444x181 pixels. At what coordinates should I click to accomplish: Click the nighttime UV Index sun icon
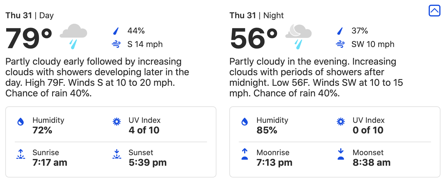(341, 122)
